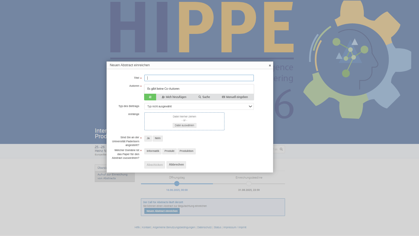Select Ja for Universität Paderborn employment
Image resolution: width=419 pixels, height=236 pixels.
pyautogui.click(x=148, y=138)
